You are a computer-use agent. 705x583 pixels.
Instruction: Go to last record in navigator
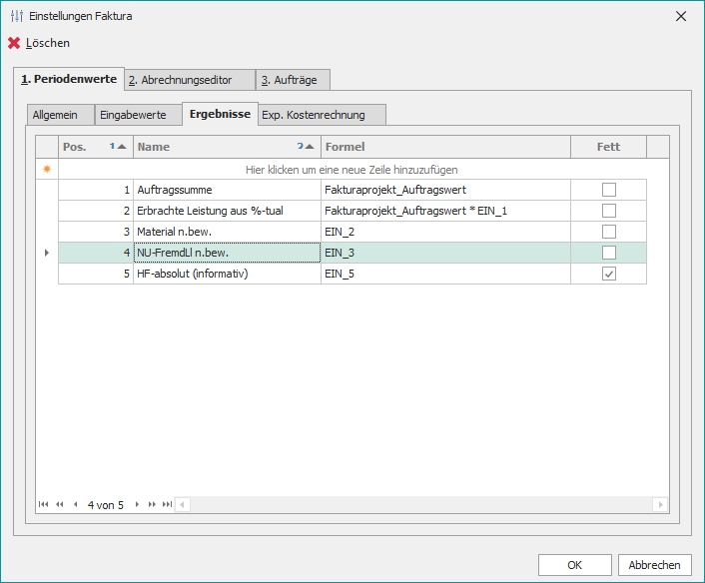pos(167,505)
